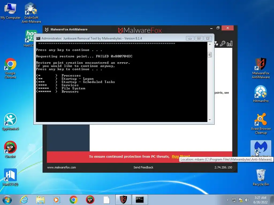Click Buy Now link in MalwareFox
The height and width of the screenshot is (205, 274).
tap(181, 156)
